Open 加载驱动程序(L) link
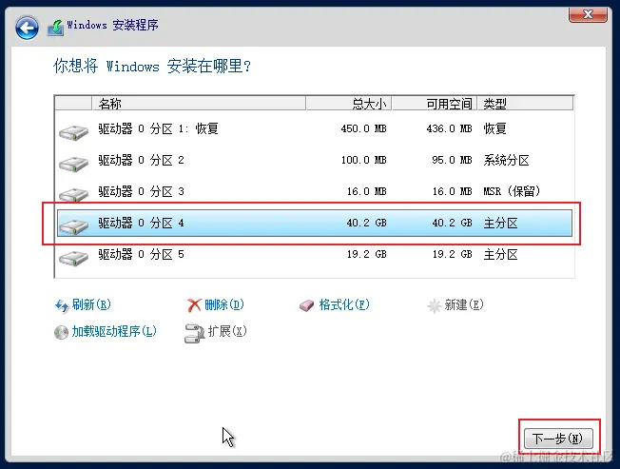This screenshot has height=469, width=620. click(114, 331)
